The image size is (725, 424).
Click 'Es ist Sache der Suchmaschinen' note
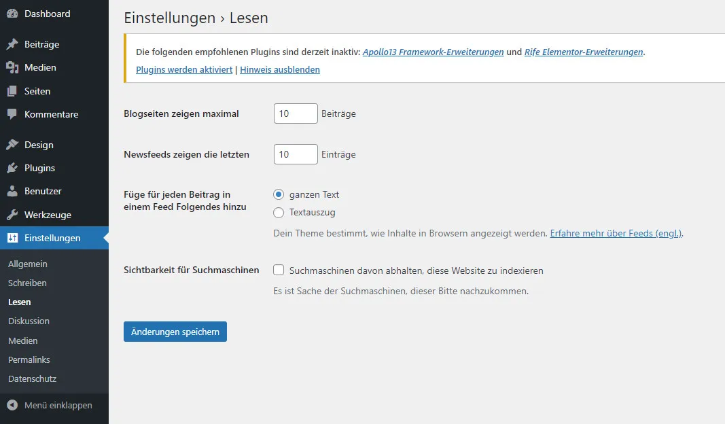tap(401, 291)
